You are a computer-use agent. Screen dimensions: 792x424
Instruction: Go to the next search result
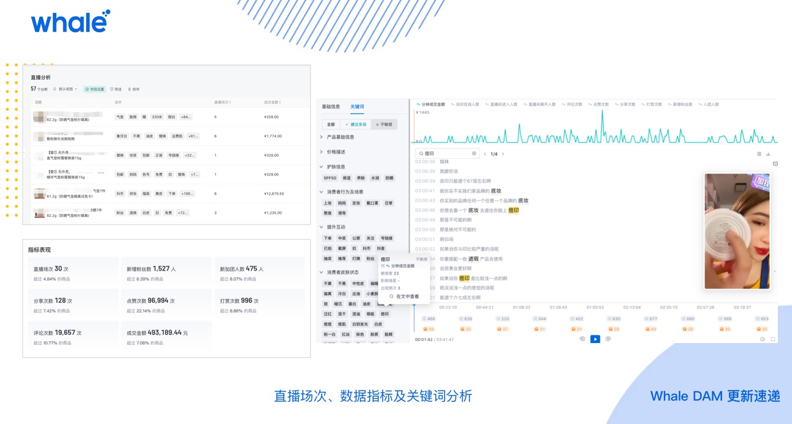click(x=503, y=154)
